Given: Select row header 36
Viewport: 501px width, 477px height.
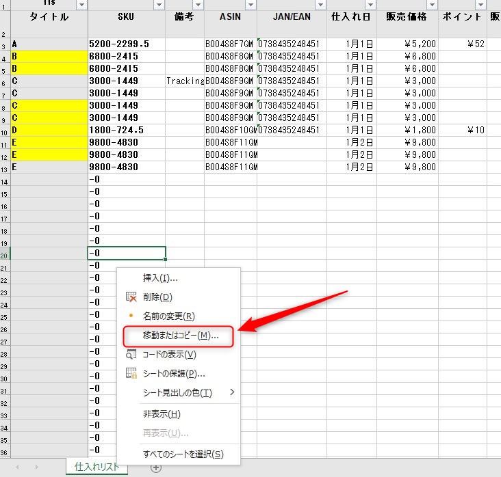Looking at the screenshot, I should (5, 450).
